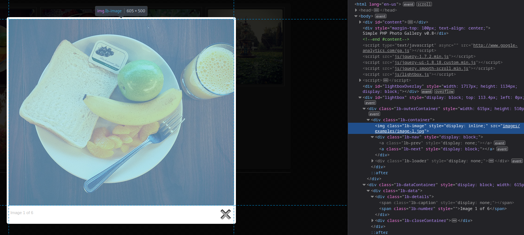Click the ellipsis button in head element
This screenshot has height=235, width=524.
coord(376,10)
